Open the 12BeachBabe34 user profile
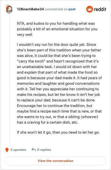The height and width of the screenshot is (170, 111). tap(31, 9)
